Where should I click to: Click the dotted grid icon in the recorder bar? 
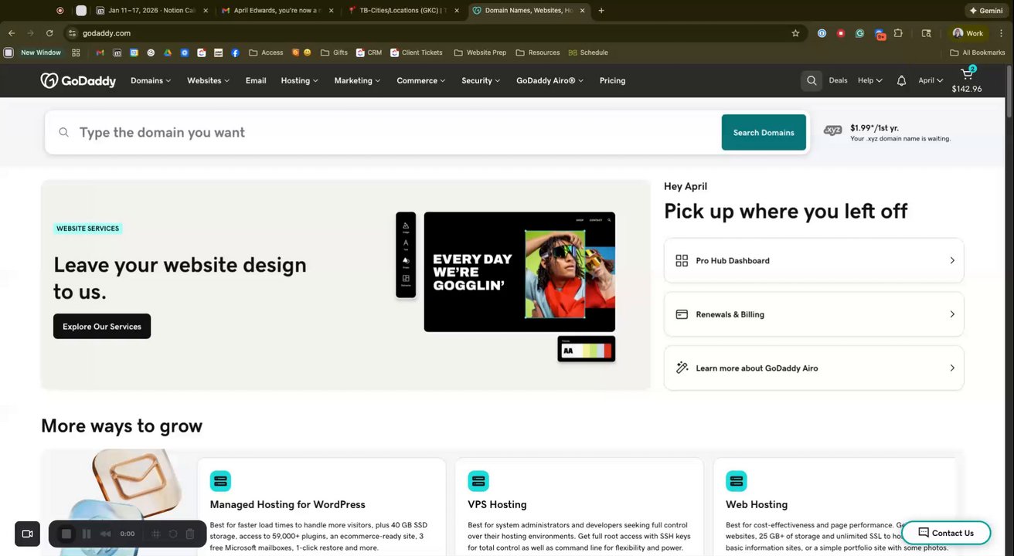pos(155,534)
